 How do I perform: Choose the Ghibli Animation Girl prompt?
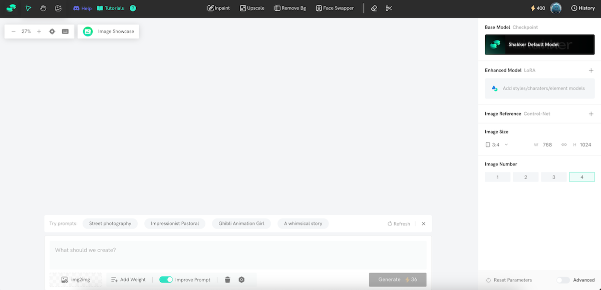(241, 223)
